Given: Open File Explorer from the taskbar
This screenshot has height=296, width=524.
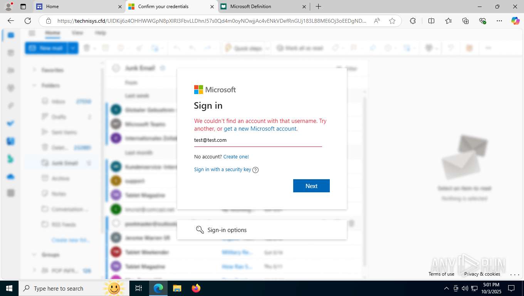Looking at the screenshot, I should click(177, 288).
